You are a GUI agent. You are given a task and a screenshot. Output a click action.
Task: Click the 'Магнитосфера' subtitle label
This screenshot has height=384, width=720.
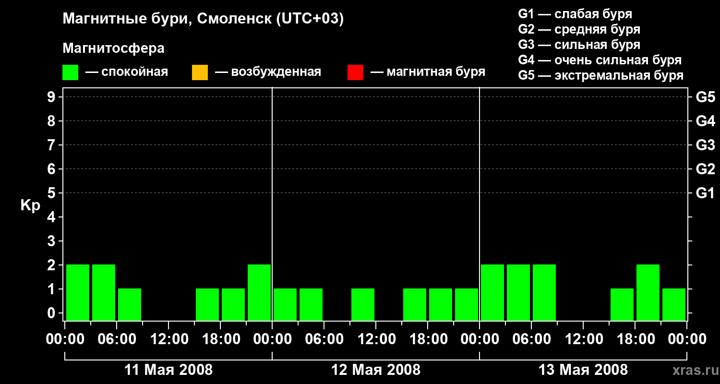(x=113, y=48)
